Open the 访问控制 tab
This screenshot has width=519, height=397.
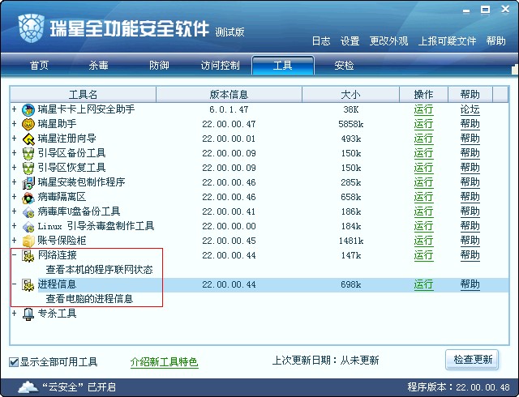[220, 65]
